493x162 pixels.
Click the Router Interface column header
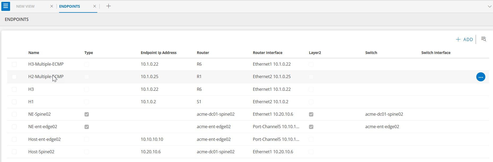click(267, 53)
